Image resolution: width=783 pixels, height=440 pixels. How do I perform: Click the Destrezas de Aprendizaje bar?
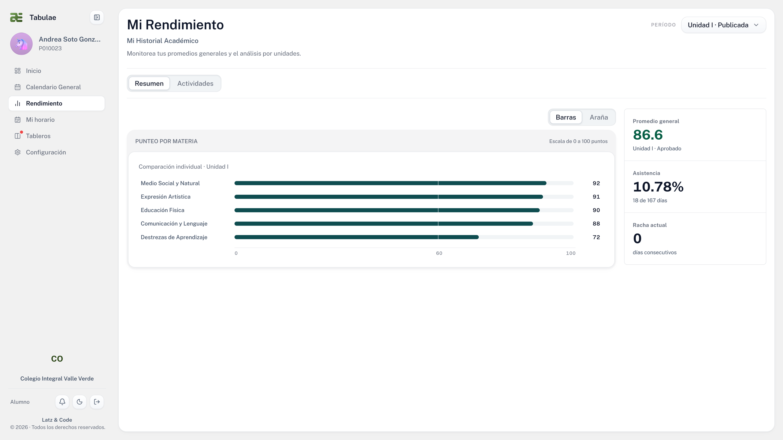click(357, 237)
